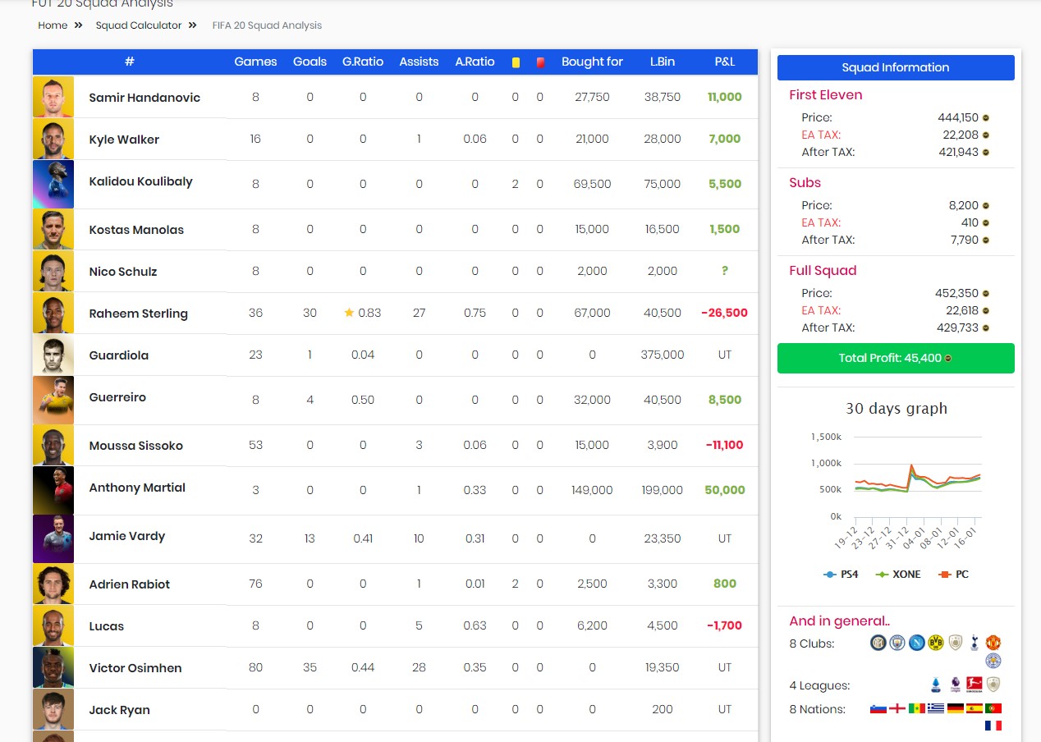
Task: Click Moussa Sissoko's player card thumbnail
Action: tap(53, 445)
